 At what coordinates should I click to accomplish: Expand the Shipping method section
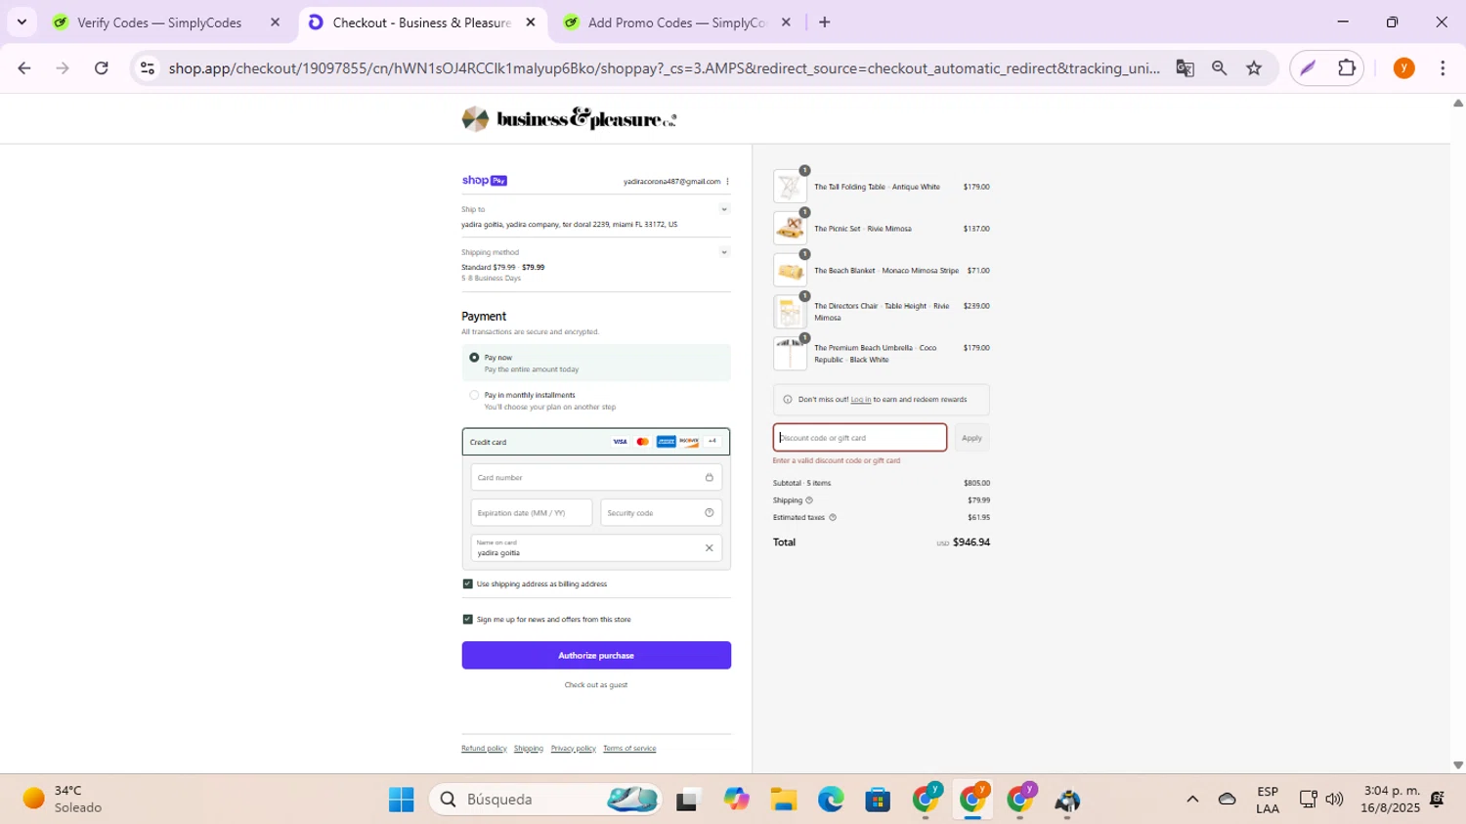[x=724, y=252]
